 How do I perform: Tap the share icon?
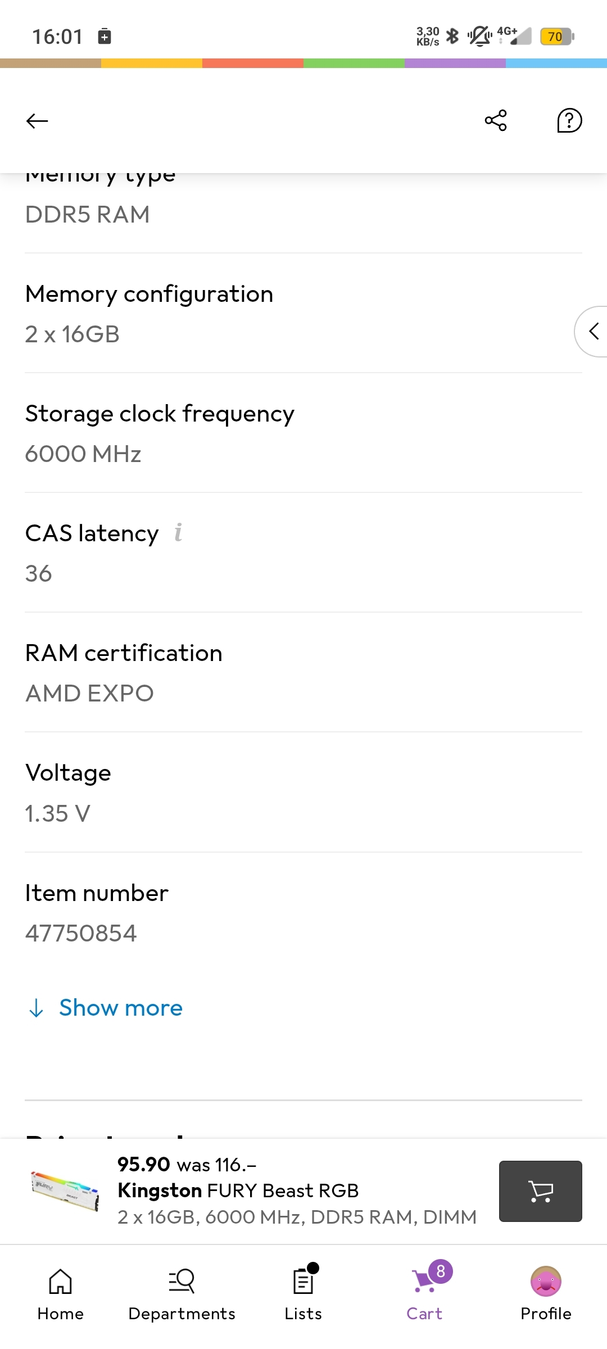496,120
